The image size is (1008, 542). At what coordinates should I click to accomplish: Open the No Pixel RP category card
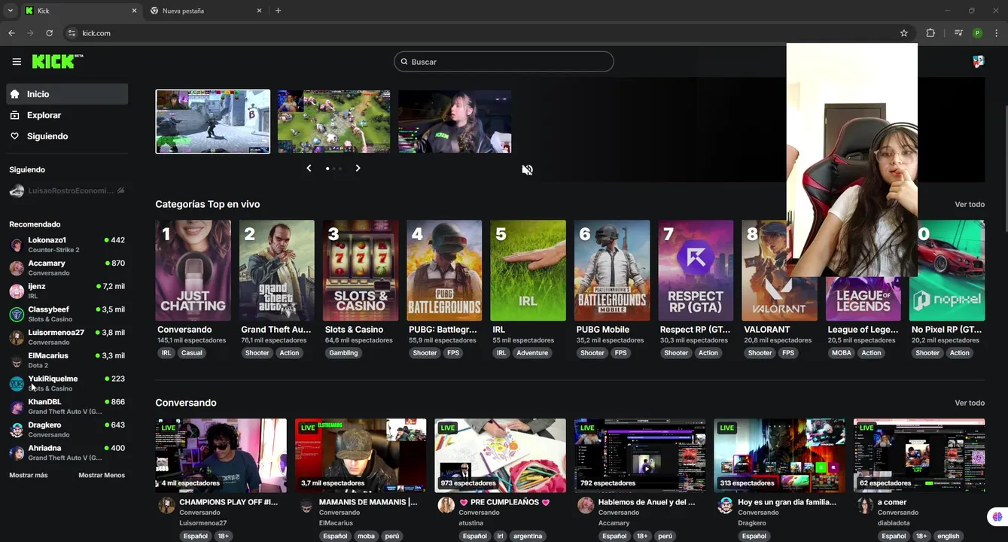(947, 270)
